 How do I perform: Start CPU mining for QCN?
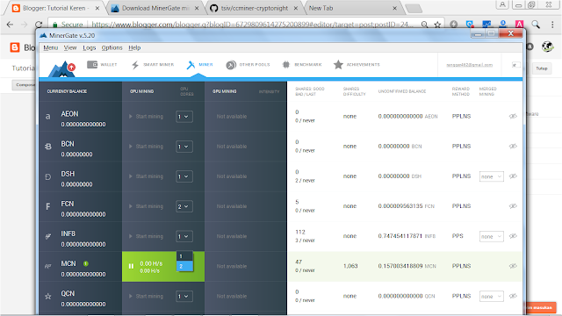146,297
